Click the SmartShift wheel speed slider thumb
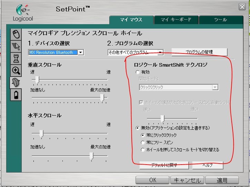The image size is (250, 187). pos(162,119)
